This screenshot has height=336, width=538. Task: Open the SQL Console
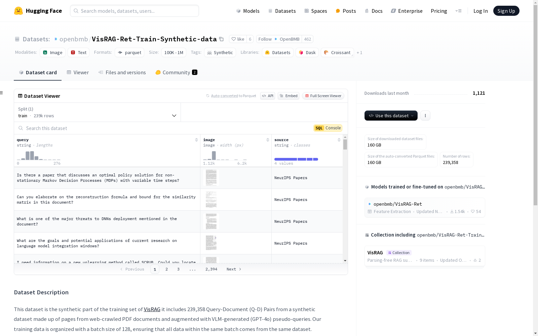328,128
